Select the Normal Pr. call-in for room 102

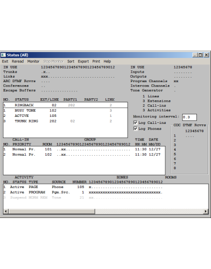[x=84, y=155]
